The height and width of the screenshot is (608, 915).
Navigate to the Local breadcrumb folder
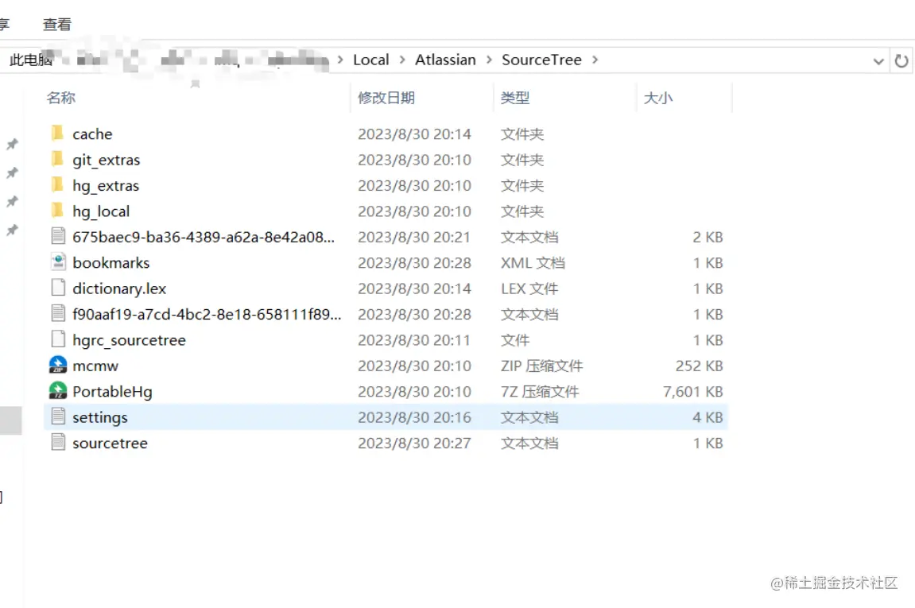(x=371, y=60)
